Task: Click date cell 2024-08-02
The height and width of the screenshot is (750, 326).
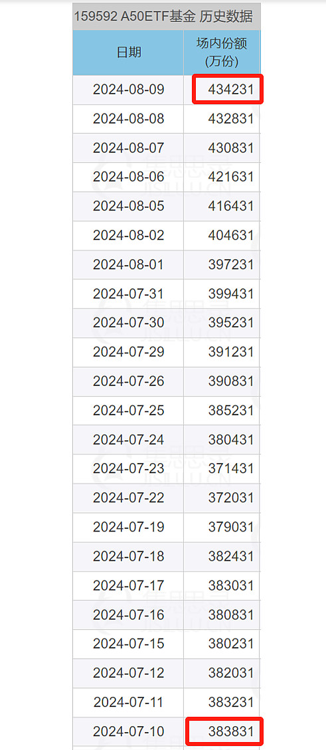Action: (x=128, y=235)
